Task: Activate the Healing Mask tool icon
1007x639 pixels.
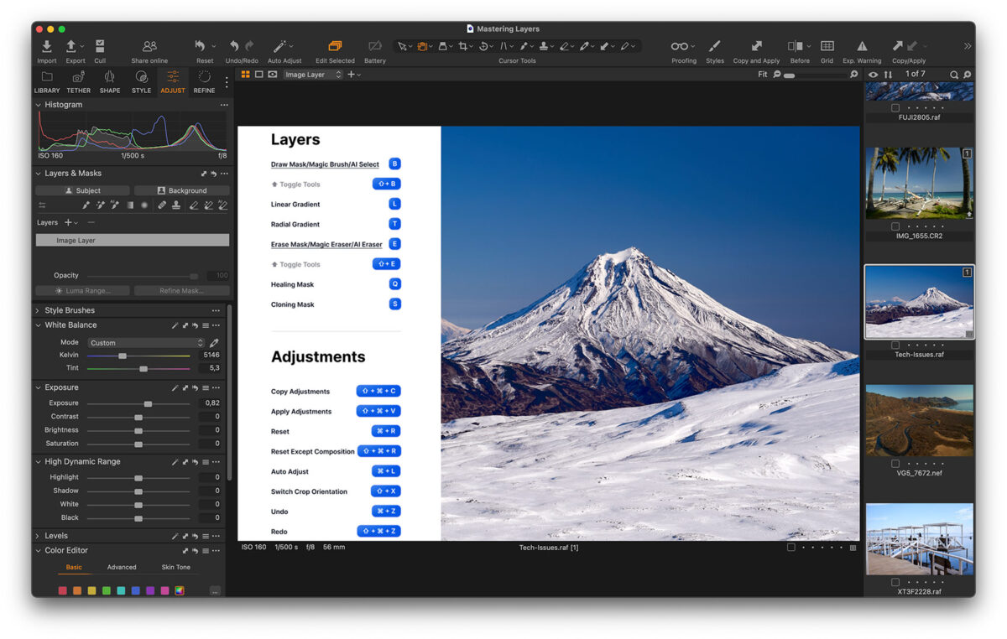Action: (162, 204)
